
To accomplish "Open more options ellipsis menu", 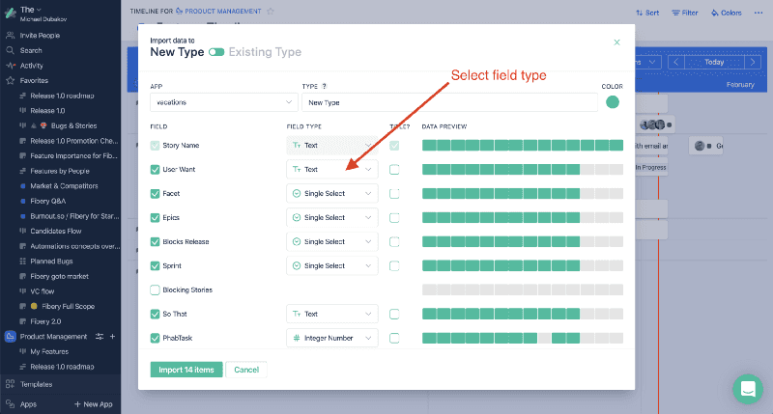I will coord(759,13).
